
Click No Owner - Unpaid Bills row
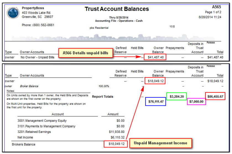(x=37, y=57)
